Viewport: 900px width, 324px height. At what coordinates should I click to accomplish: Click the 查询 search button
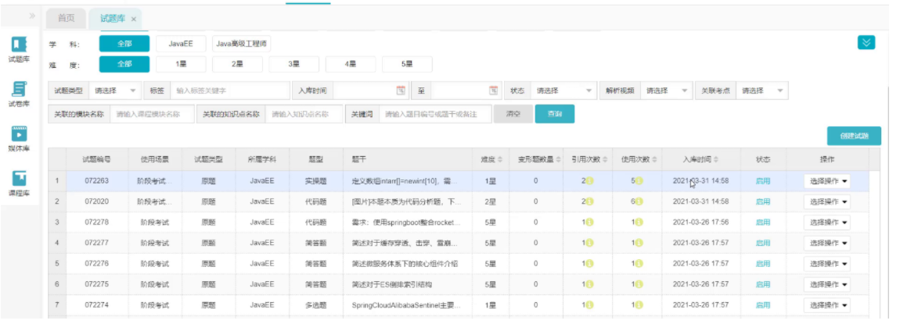click(x=554, y=114)
